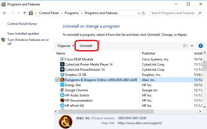Select the Programs breadcrumb
Viewport: 207px width, 129px height.
pyautogui.click(x=72, y=13)
